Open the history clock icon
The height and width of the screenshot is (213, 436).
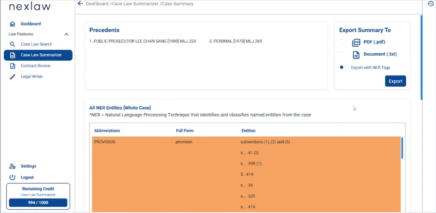coord(430,3)
